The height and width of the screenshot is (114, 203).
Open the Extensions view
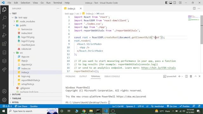pos(4,44)
